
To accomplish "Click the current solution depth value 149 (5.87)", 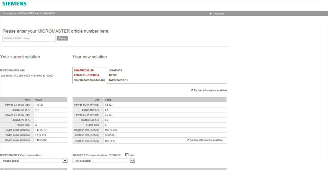I will click(x=41, y=140).
